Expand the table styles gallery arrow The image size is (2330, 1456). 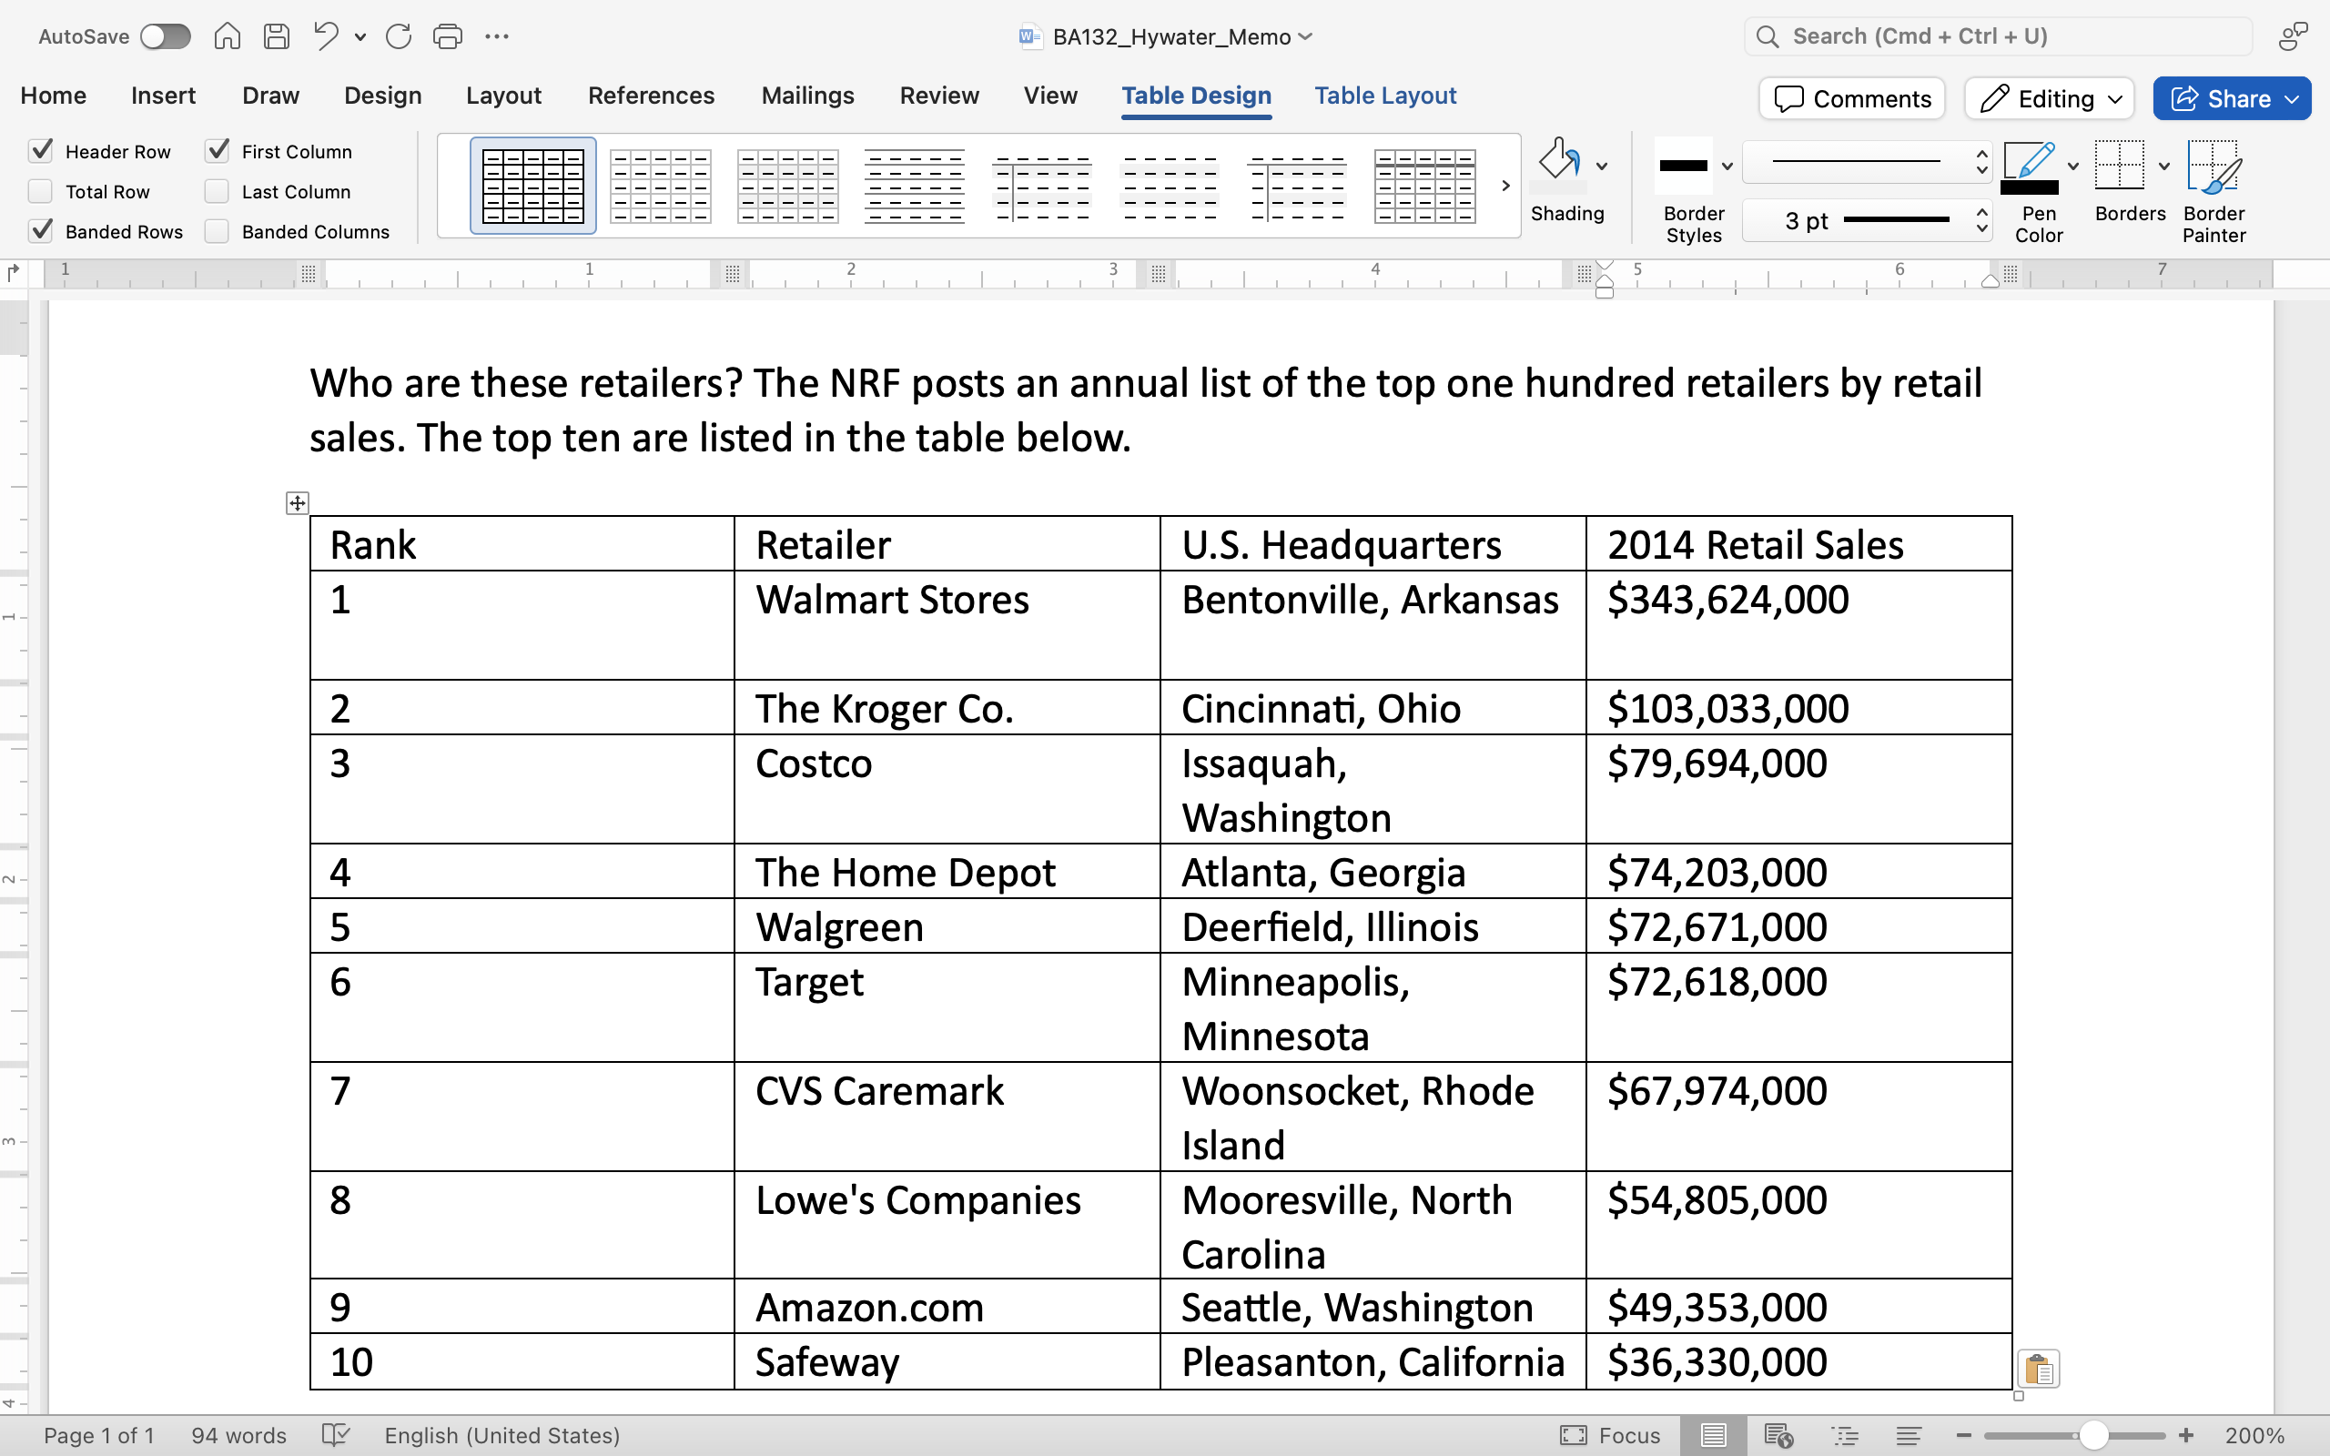coord(1505,186)
